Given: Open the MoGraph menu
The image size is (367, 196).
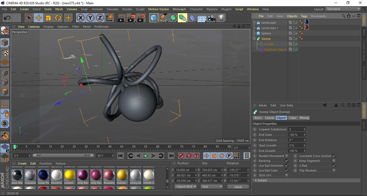Looking at the screenshot, I should coord(179,9).
